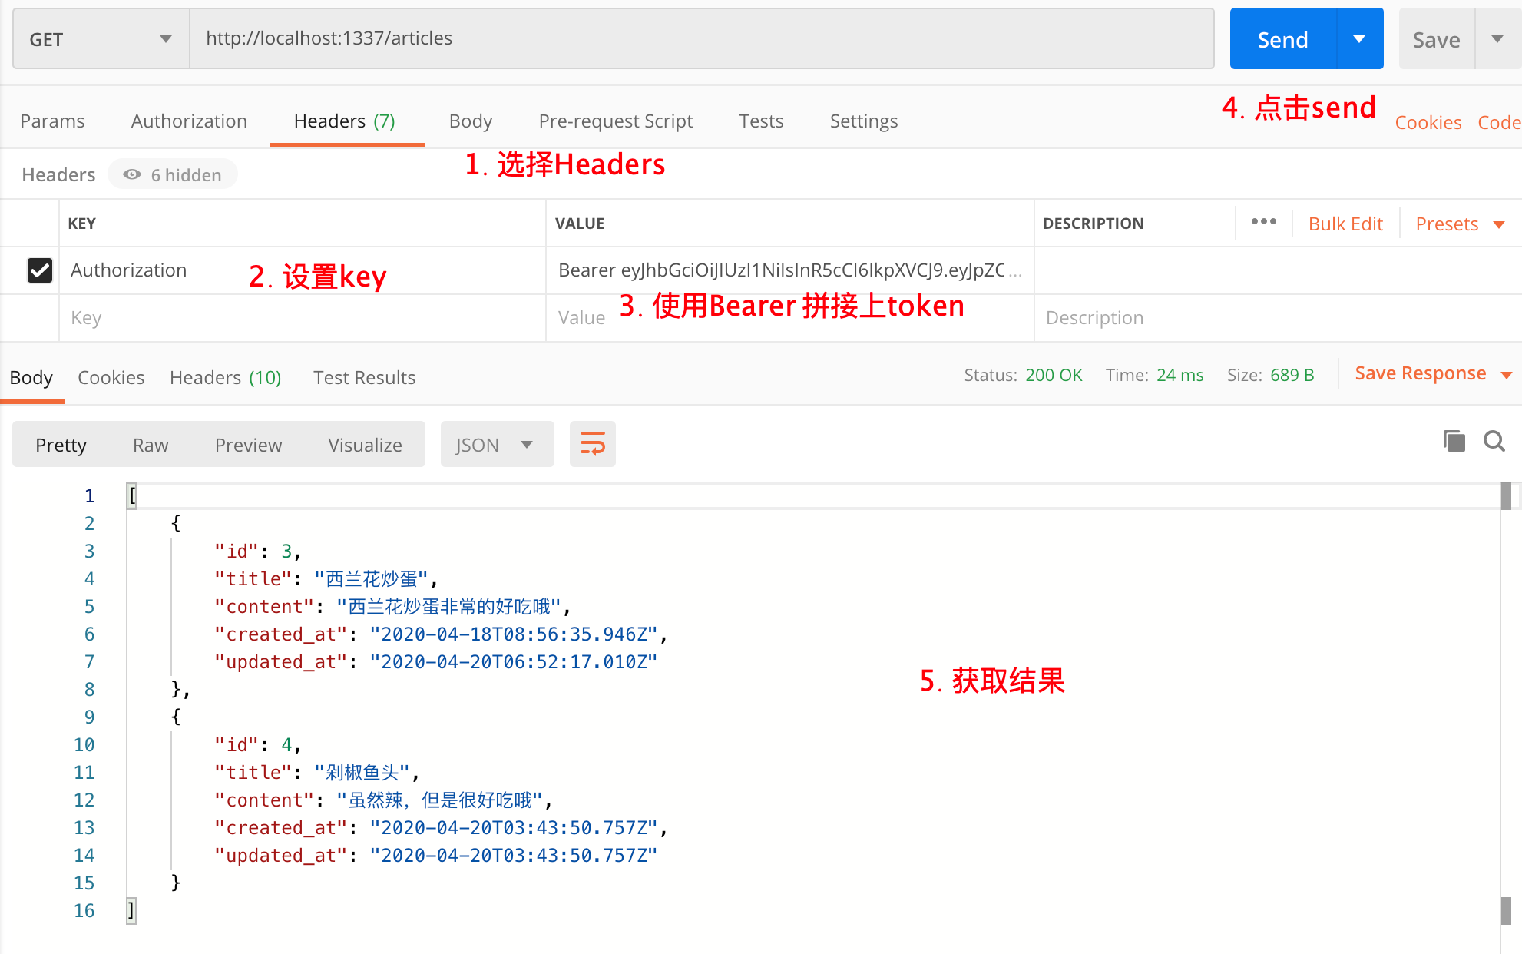Switch to the Body tab
The height and width of the screenshot is (954, 1522).
[468, 120]
